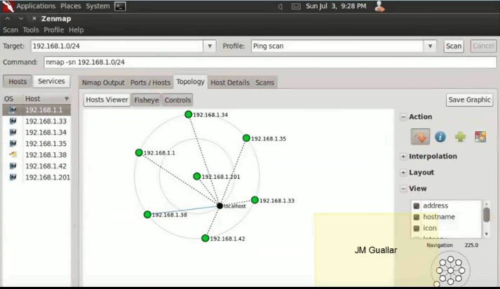Toggle the icon view checkbox
Viewport: 500px width, 289px height.
pos(417,229)
